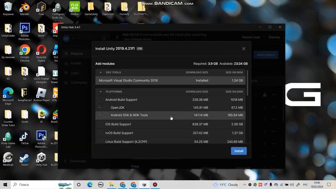This screenshot has width=336, height=189.
Task: Open Learn tab in Unity Hub sidebar
Action: (72, 73)
